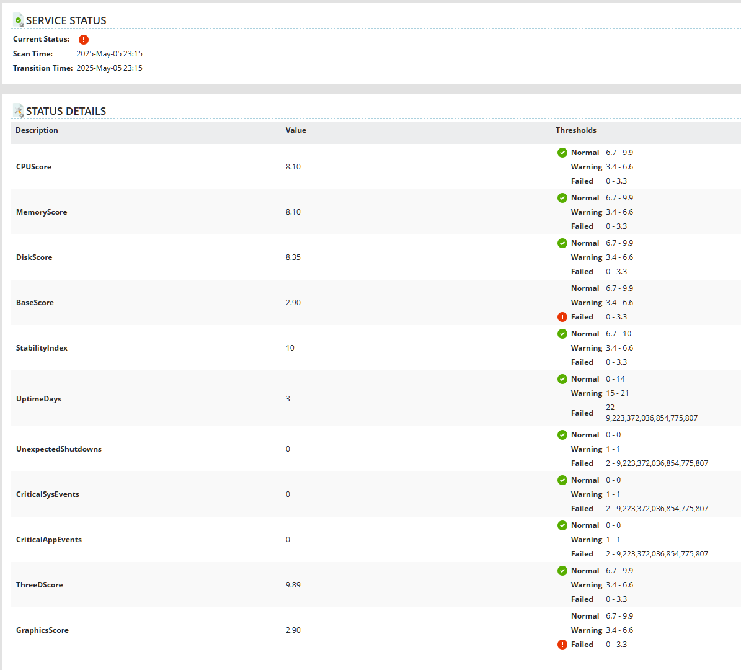Click the green Normal check for CriticalSysEvents

(x=562, y=480)
